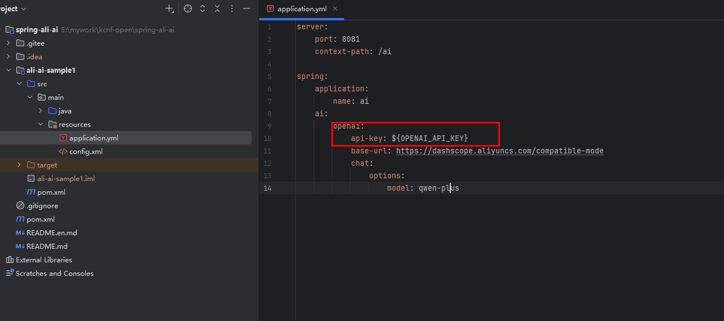Click line number 5 in the gutter
724x321 pixels.
269,77
